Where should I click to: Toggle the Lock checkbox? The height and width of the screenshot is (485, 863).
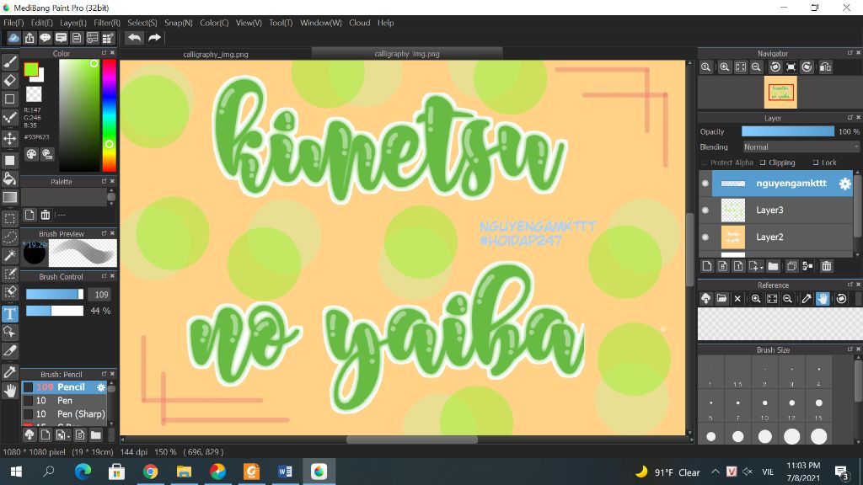click(x=816, y=163)
